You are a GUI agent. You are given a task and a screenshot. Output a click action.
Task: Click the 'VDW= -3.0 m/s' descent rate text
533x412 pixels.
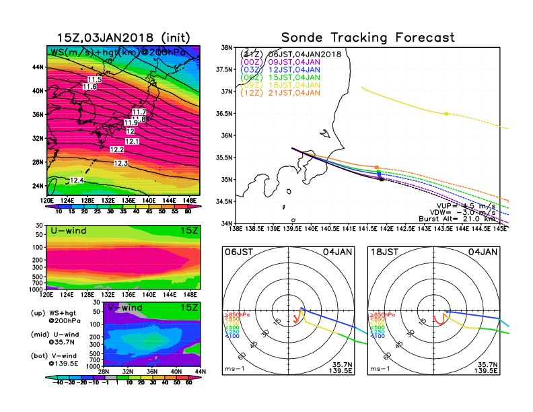(x=462, y=213)
